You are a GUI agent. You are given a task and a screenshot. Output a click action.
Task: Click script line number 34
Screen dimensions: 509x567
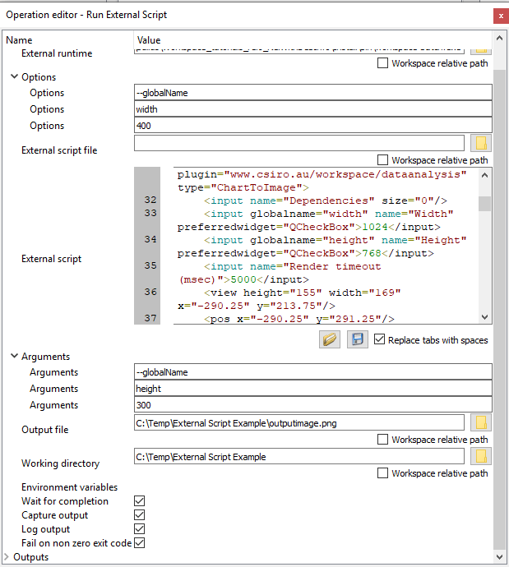[150, 239]
